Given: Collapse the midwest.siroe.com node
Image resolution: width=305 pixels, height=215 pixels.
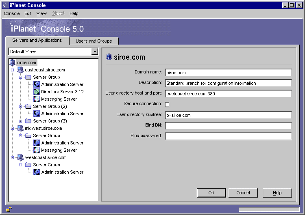Looking at the screenshot, I should coord(13,128).
